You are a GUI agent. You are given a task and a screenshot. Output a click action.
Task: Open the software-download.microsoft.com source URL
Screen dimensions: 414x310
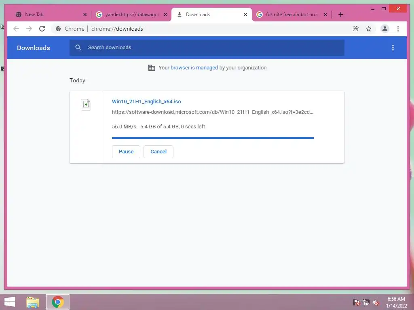213,112
